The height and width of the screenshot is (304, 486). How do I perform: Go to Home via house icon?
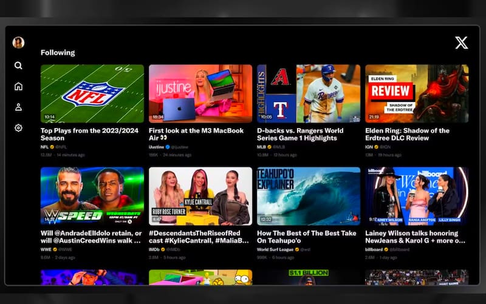point(18,86)
